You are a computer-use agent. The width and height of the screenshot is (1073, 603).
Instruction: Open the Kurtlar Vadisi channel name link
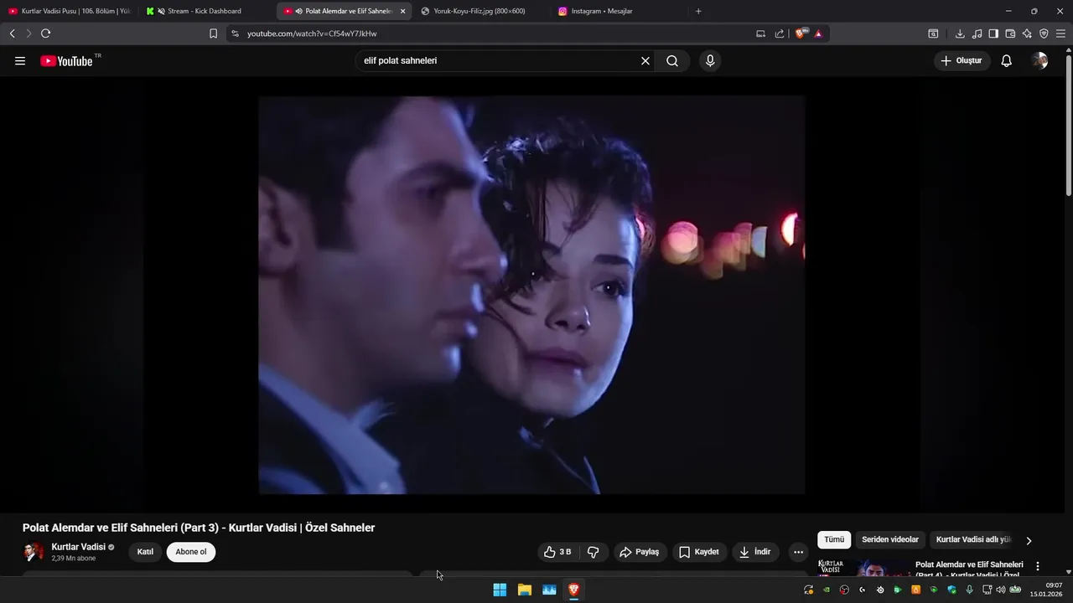(x=78, y=547)
